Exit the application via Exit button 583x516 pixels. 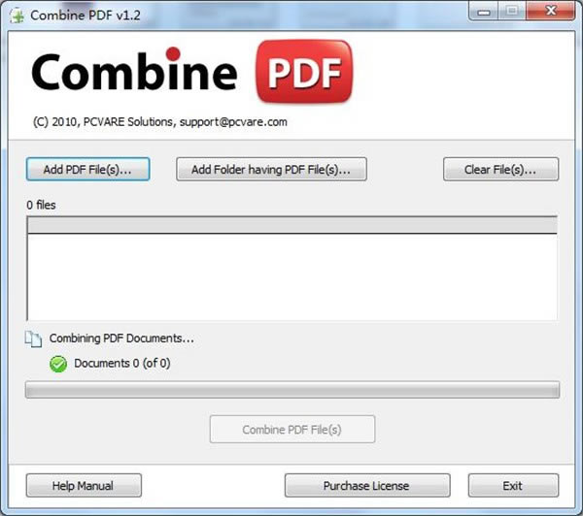click(x=513, y=485)
